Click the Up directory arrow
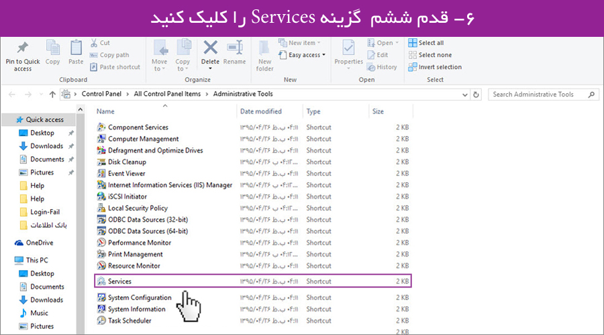This screenshot has height=335, width=604. (x=52, y=94)
